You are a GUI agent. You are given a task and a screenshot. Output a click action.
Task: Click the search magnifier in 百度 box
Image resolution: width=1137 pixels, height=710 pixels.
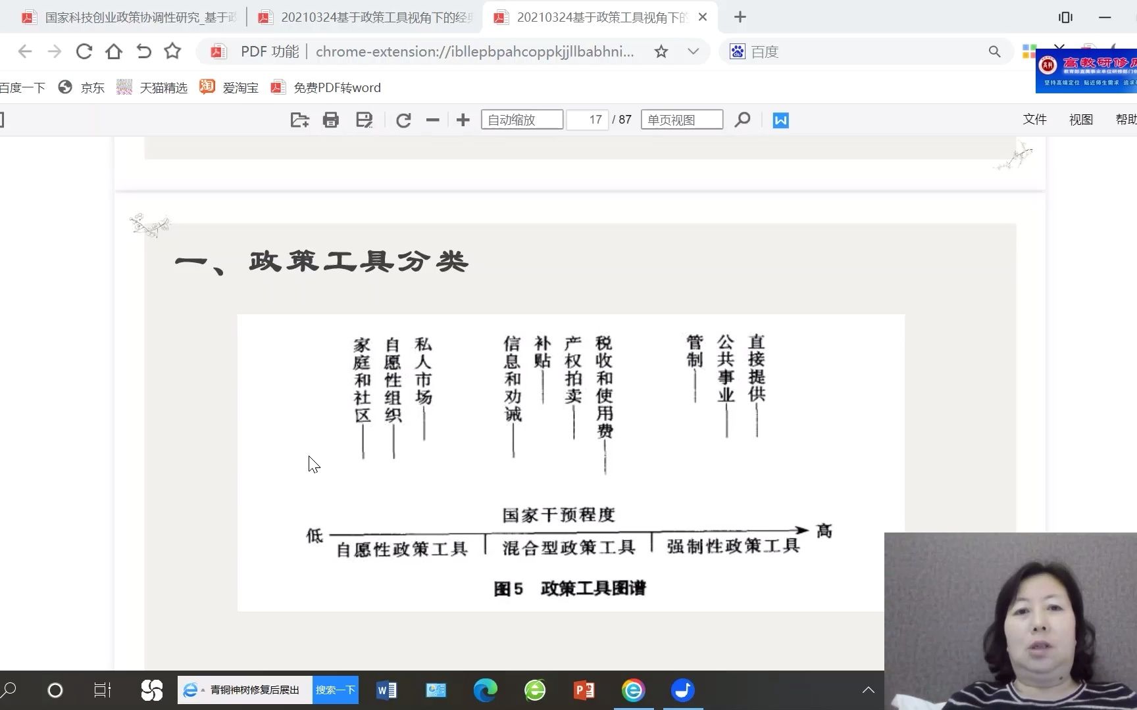pyautogui.click(x=994, y=51)
